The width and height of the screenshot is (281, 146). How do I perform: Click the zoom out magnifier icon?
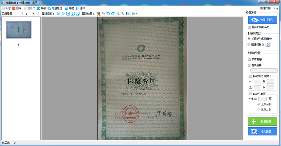point(63,14)
